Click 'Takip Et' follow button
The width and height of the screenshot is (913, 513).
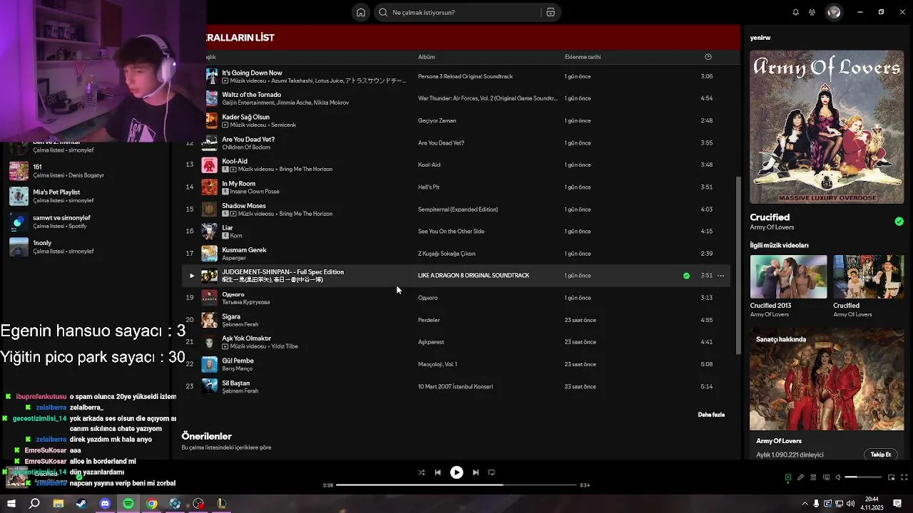tap(881, 455)
